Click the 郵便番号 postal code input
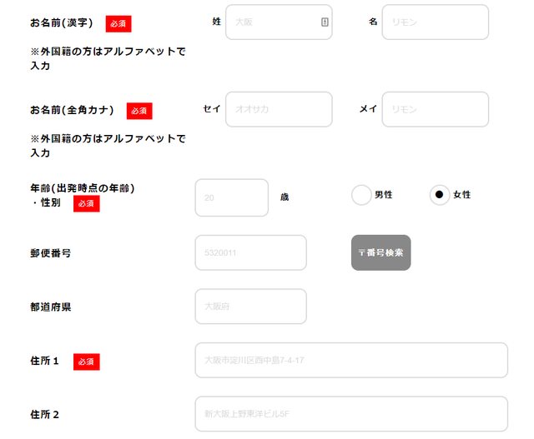The image size is (534, 439). pos(250,252)
